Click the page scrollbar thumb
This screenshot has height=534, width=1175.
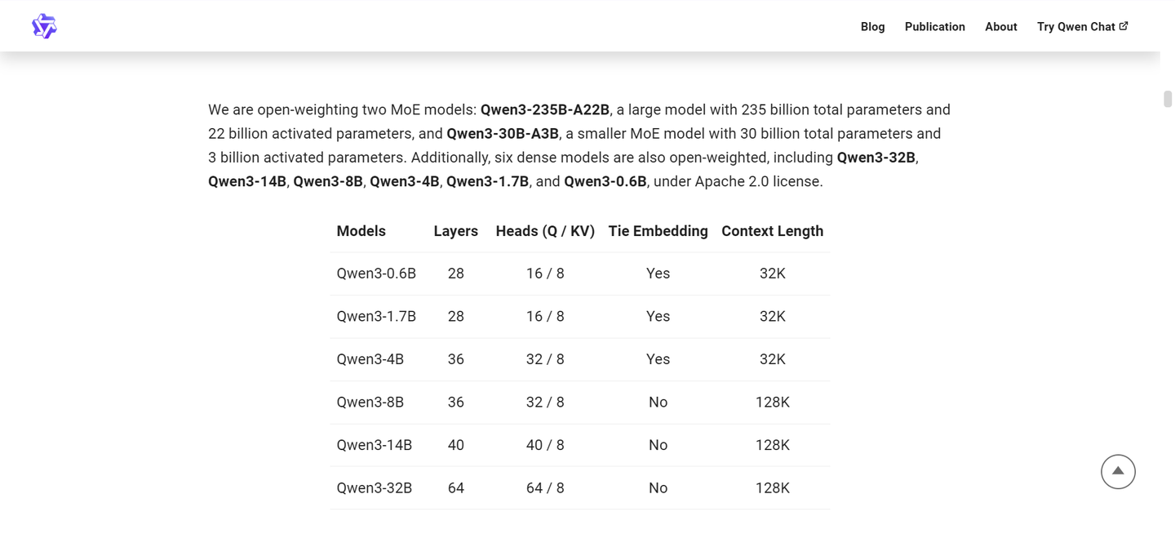pos(1168,99)
